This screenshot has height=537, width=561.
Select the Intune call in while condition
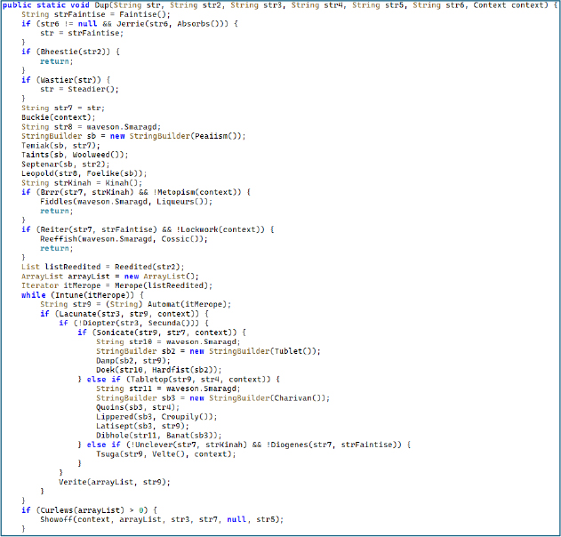[69, 294]
